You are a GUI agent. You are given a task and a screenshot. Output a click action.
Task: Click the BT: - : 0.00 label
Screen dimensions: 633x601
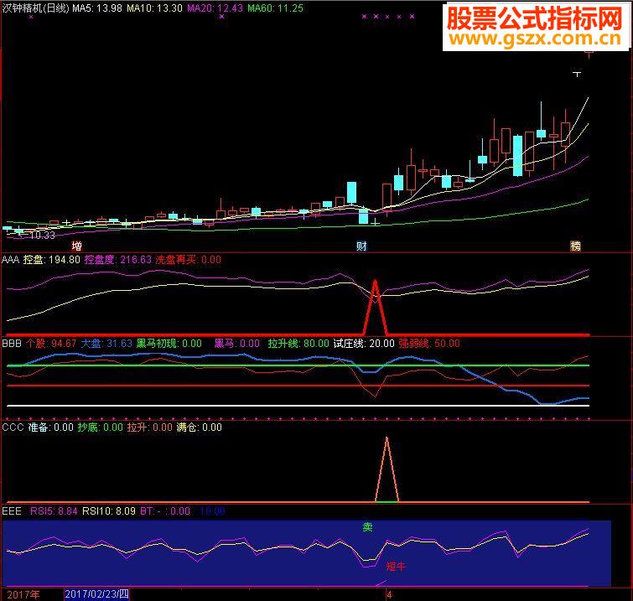(x=165, y=511)
